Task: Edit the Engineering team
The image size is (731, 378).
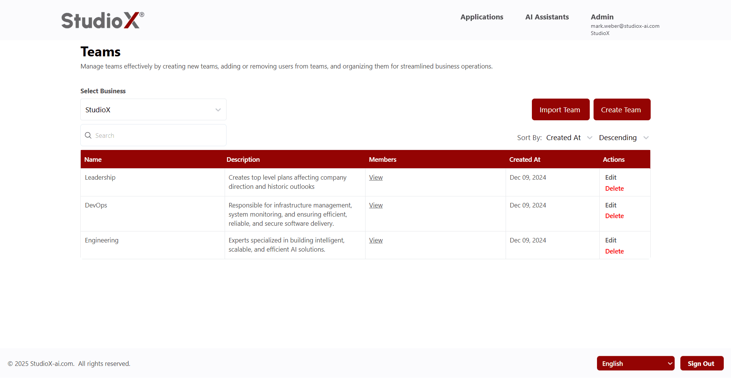Action: tap(611, 240)
